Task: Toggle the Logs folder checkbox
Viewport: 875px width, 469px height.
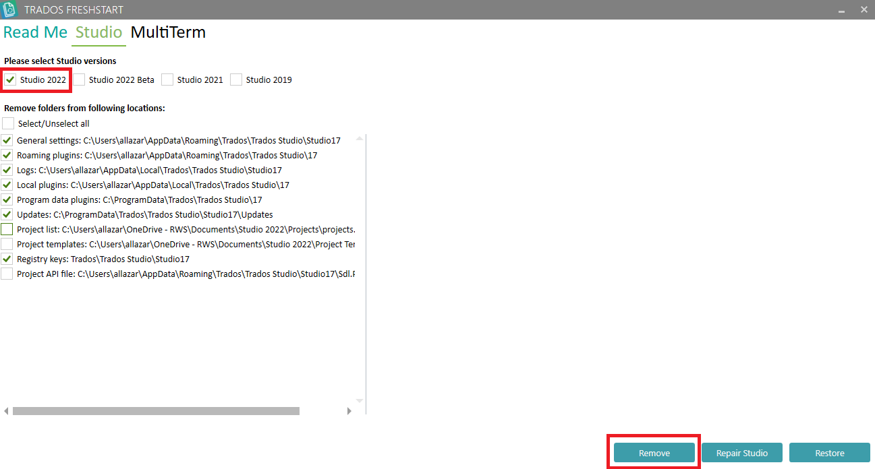Action: [x=7, y=170]
